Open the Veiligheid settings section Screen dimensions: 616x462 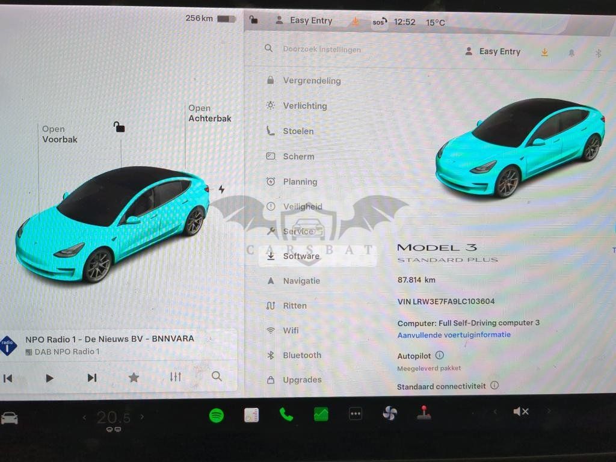tap(294, 206)
